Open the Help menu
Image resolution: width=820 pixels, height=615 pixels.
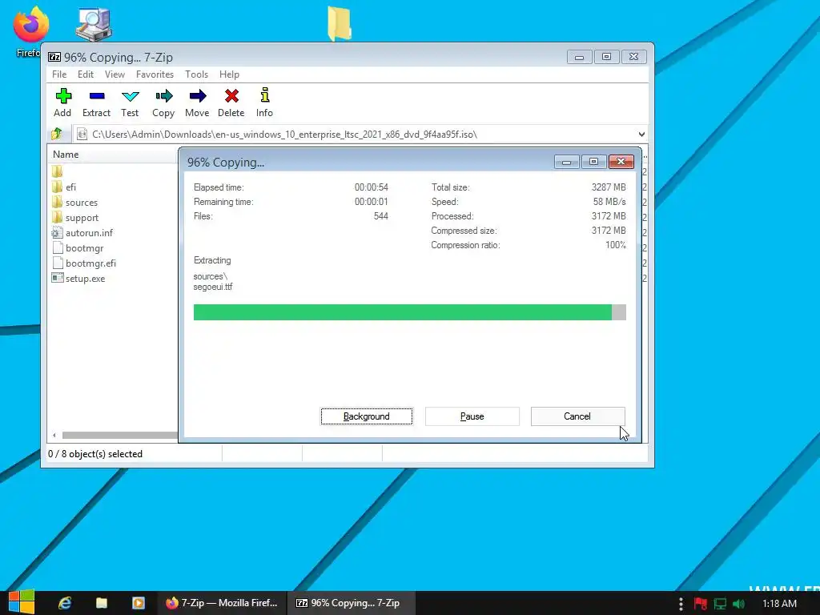(229, 74)
